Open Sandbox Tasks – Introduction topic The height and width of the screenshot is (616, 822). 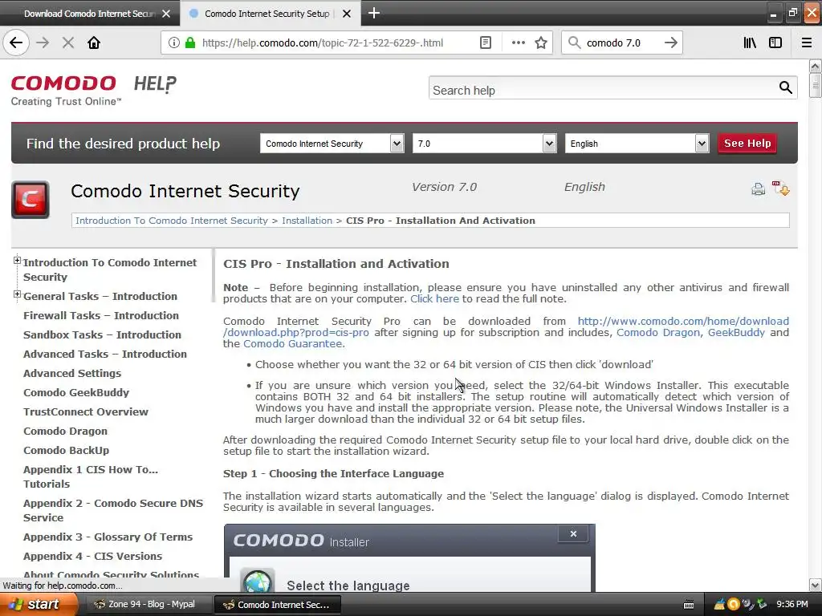(102, 334)
